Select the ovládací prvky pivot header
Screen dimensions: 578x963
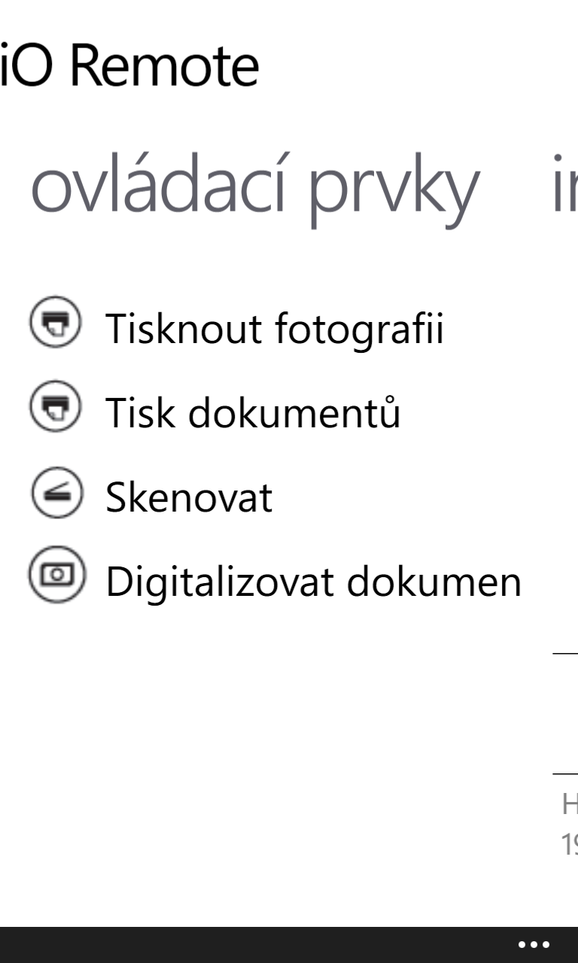(254, 185)
